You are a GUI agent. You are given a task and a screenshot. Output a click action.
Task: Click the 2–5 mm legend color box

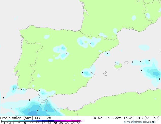(22, 121)
